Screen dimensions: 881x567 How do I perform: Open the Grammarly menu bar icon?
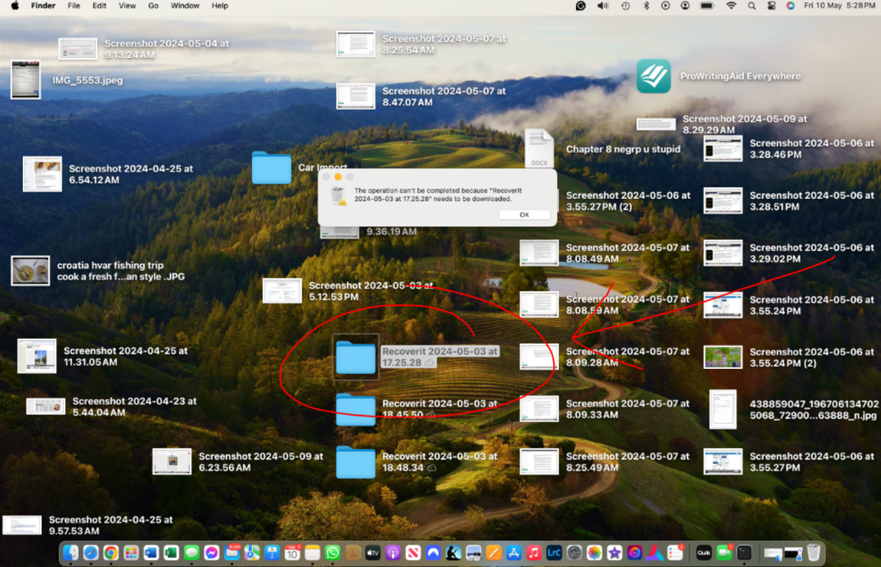pyautogui.click(x=581, y=6)
